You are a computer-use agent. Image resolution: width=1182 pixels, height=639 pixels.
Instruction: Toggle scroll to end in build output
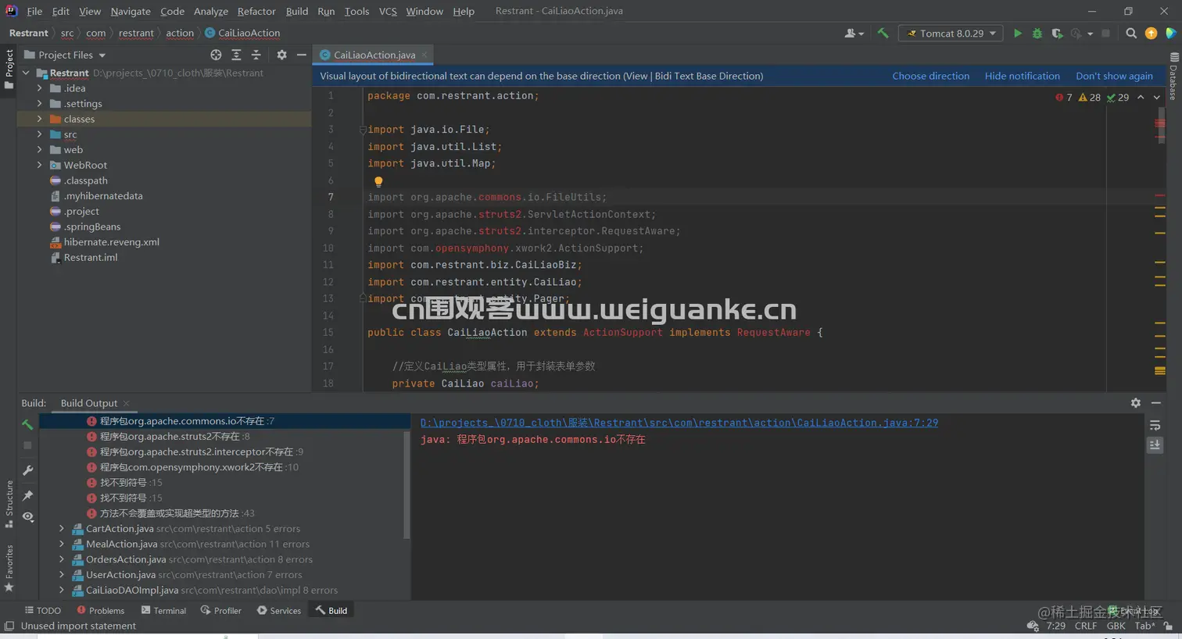(x=1155, y=444)
